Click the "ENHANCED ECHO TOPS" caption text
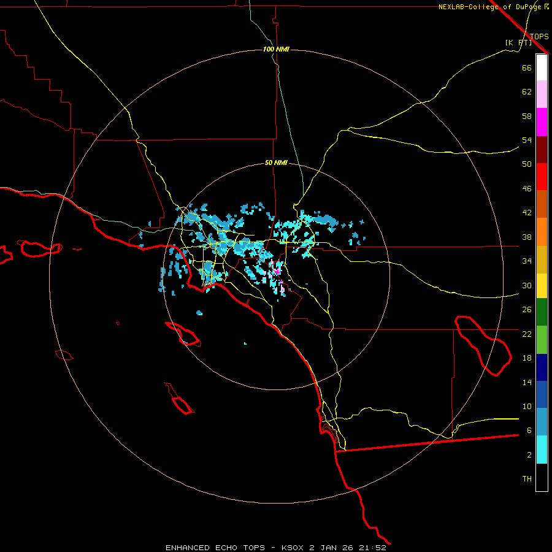The image size is (552, 552). tap(215, 548)
